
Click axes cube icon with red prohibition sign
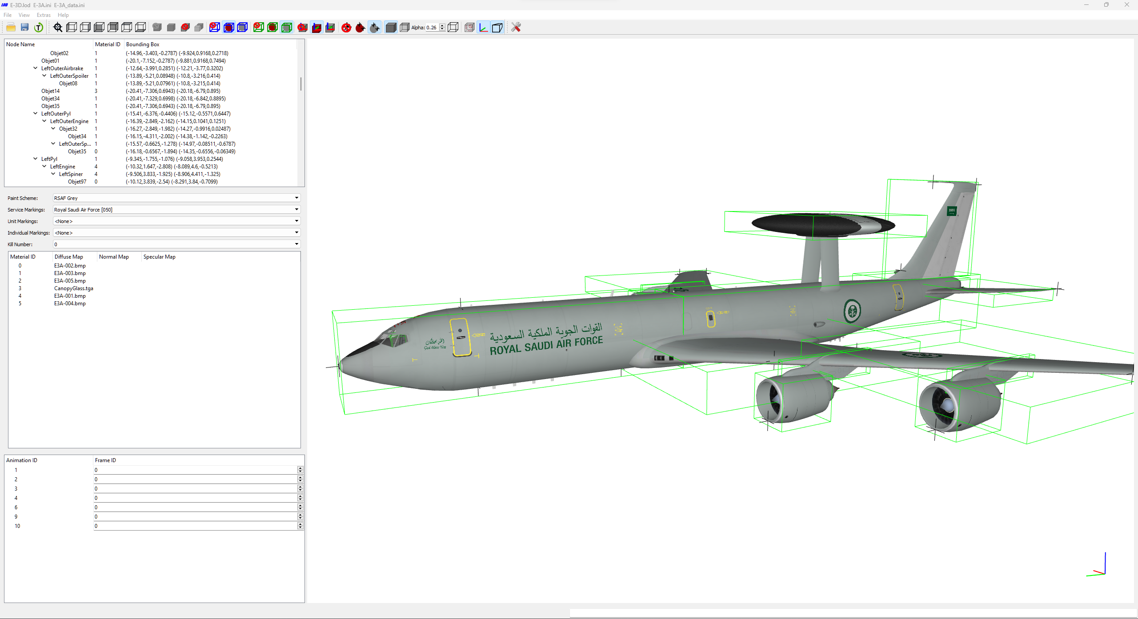[303, 28]
